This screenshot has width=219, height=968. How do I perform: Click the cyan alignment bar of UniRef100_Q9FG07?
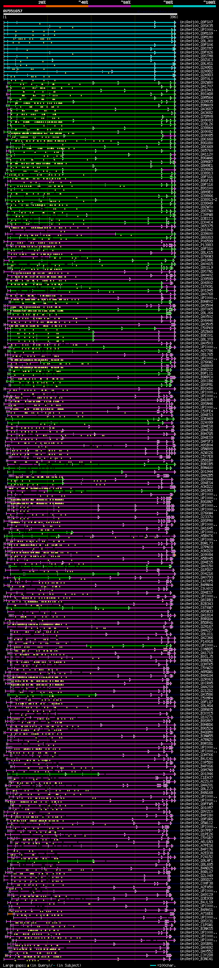(90, 22)
